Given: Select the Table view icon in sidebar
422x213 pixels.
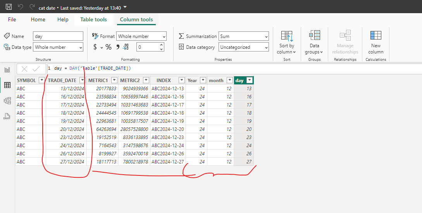Looking at the screenshot, I should [x=7, y=85].
